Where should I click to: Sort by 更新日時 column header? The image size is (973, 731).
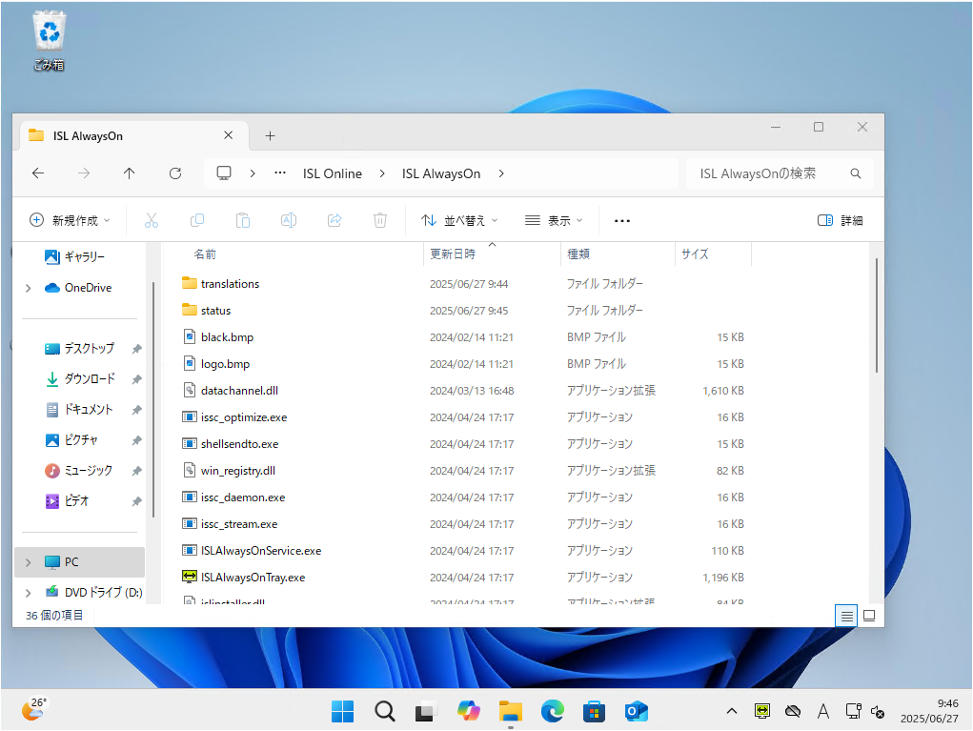pos(453,254)
